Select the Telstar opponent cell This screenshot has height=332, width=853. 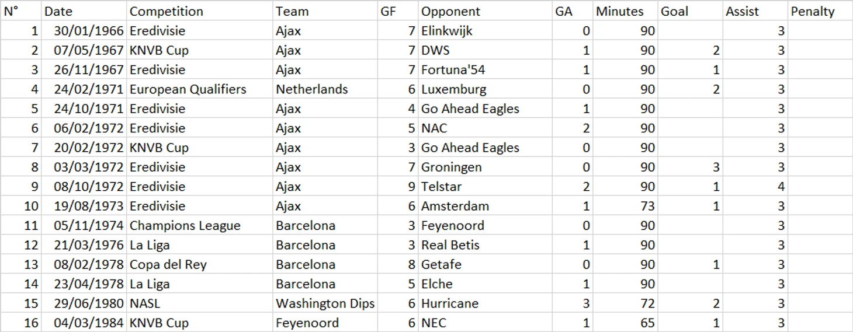(x=485, y=187)
